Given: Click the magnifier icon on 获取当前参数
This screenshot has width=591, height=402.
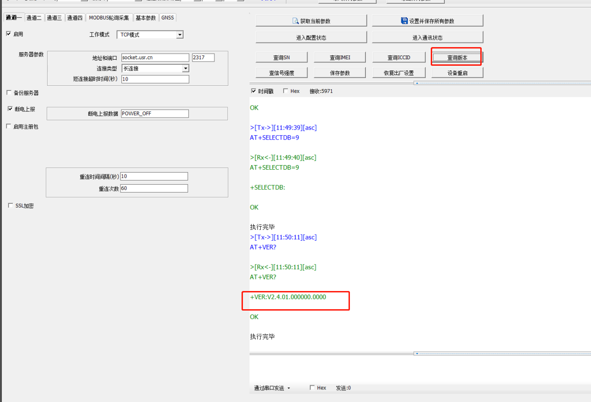Looking at the screenshot, I should [295, 21].
